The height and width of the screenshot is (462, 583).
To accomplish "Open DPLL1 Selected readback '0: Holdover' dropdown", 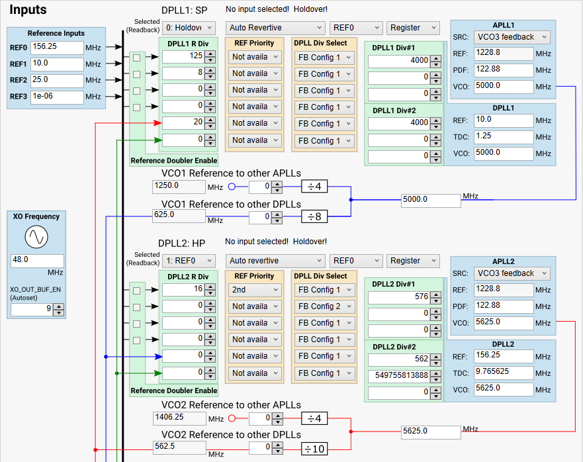I will [x=189, y=28].
